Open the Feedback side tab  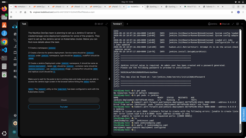click(x=244, y=114)
